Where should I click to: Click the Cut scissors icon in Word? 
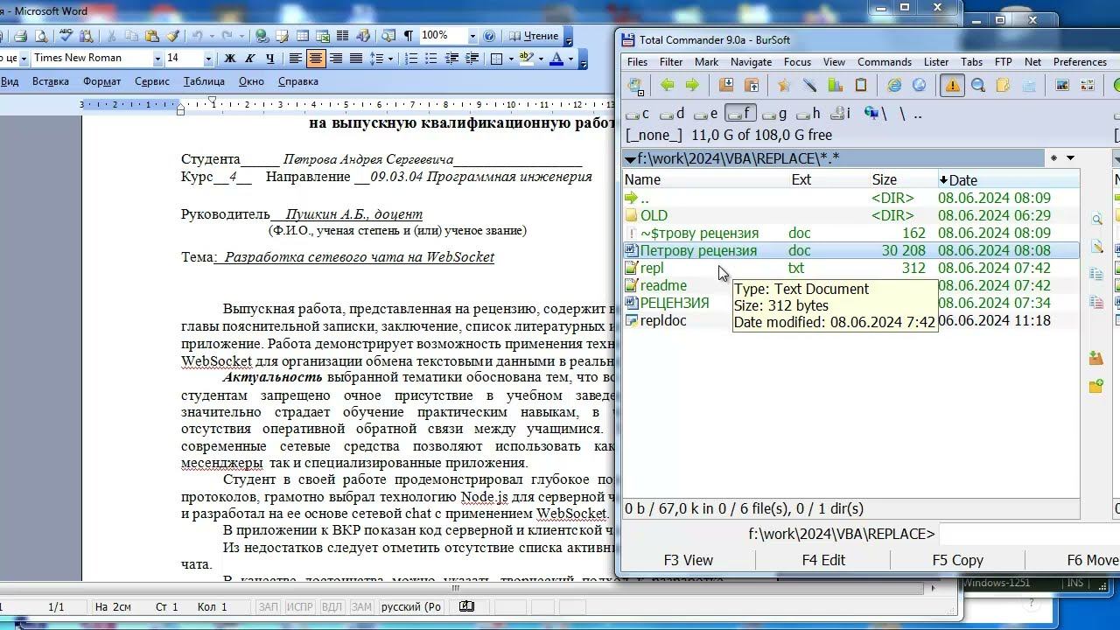coord(111,36)
